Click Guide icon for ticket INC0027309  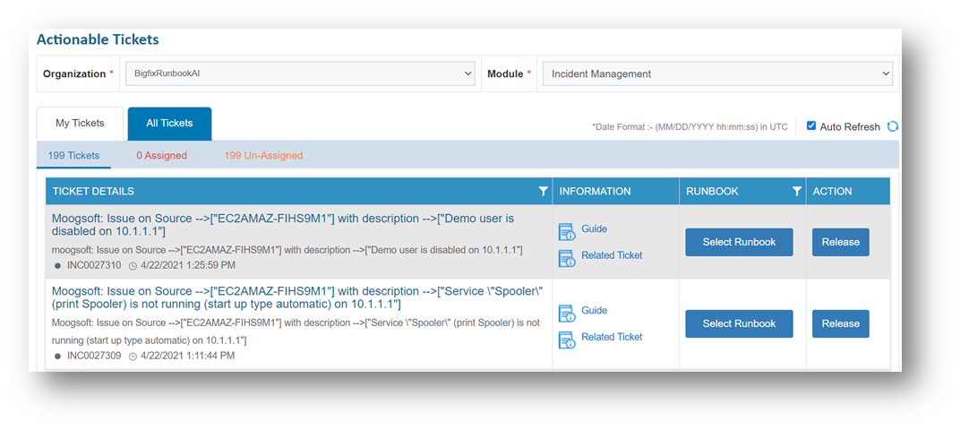click(x=567, y=314)
